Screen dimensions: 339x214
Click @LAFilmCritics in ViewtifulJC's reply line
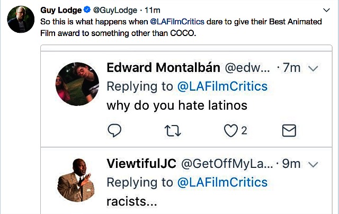point(222,183)
